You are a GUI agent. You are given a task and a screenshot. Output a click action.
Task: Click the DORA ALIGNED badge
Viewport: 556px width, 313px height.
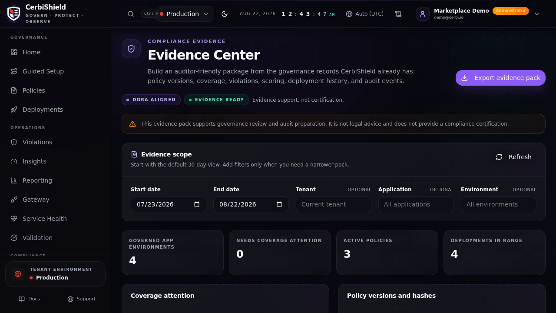151,100
